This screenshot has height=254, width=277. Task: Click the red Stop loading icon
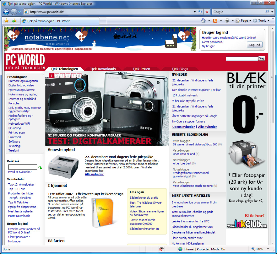[207, 12]
